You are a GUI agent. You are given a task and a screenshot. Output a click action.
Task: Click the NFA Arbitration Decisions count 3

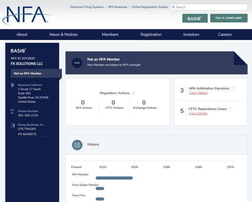pyautogui.click(x=182, y=90)
